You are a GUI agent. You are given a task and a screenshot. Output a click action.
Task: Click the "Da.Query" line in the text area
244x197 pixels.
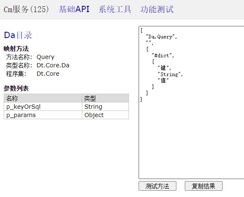coord(161,37)
